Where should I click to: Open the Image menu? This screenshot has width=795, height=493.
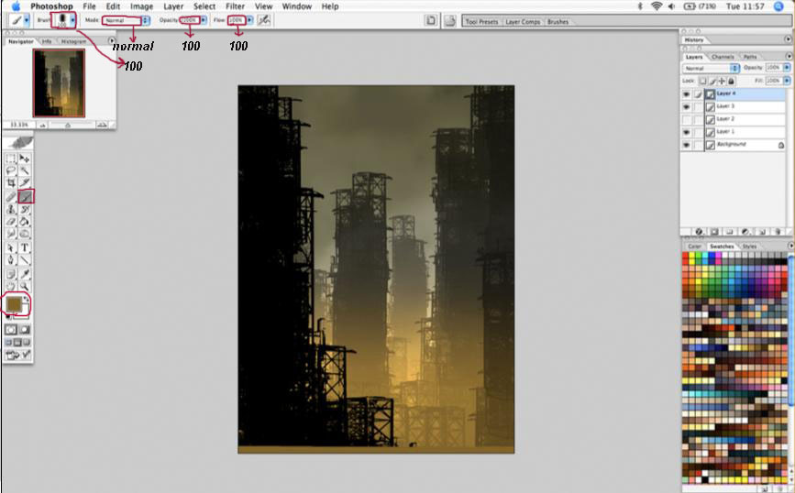pos(141,6)
